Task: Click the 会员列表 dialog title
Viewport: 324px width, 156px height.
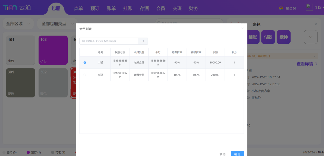Action: tap(86, 29)
